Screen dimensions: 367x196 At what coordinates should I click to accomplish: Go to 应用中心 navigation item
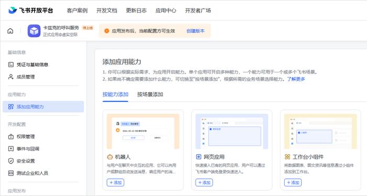[x=166, y=10]
